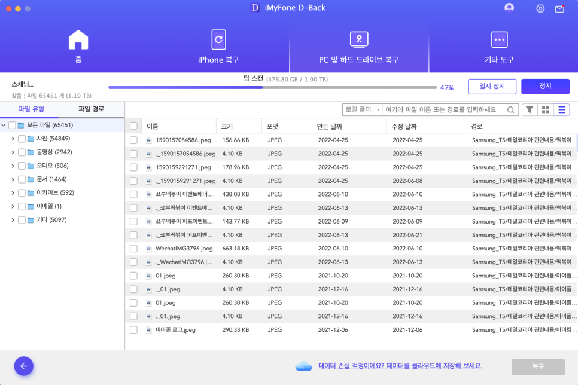Click file icon of 1590157054586.jpeg
578x385 pixels.
pyautogui.click(x=149, y=140)
